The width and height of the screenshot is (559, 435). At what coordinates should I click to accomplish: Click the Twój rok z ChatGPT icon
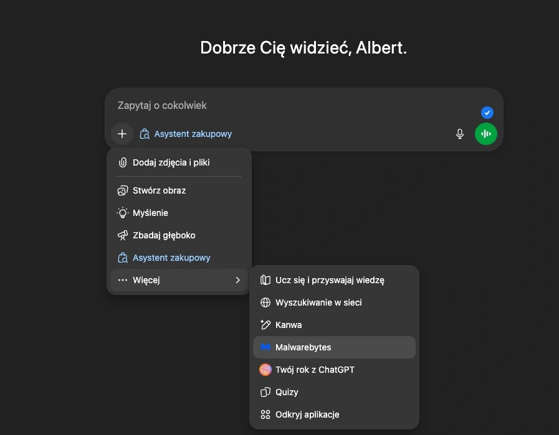[265, 370]
